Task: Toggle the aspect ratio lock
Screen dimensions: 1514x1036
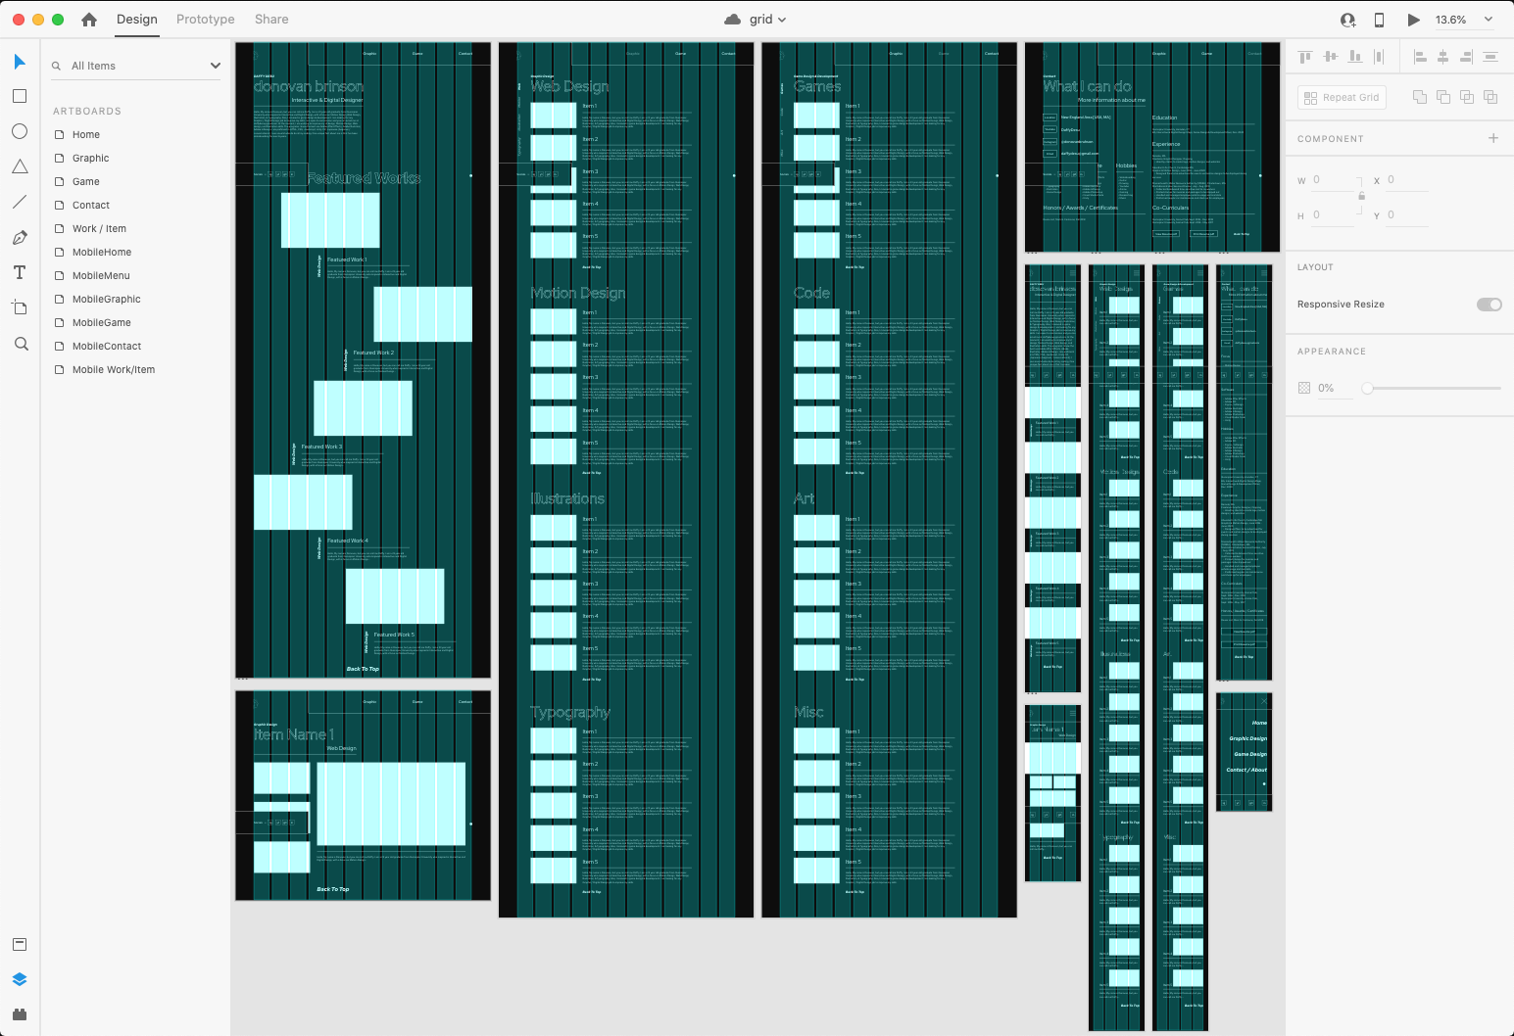Action: click(1361, 196)
